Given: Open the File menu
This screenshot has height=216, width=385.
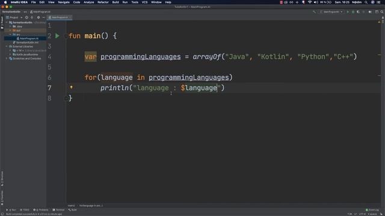Looking at the screenshot, I should coord(34,2).
